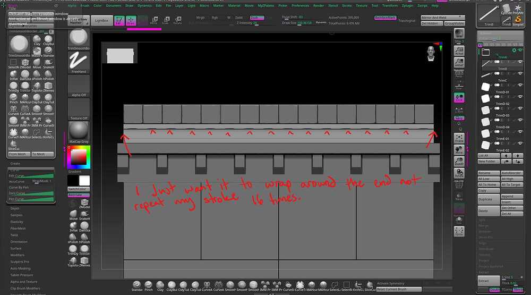Screen dimensions: 531x295
Task: Click the SwitchColor button
Action: [x=79, y=189]
